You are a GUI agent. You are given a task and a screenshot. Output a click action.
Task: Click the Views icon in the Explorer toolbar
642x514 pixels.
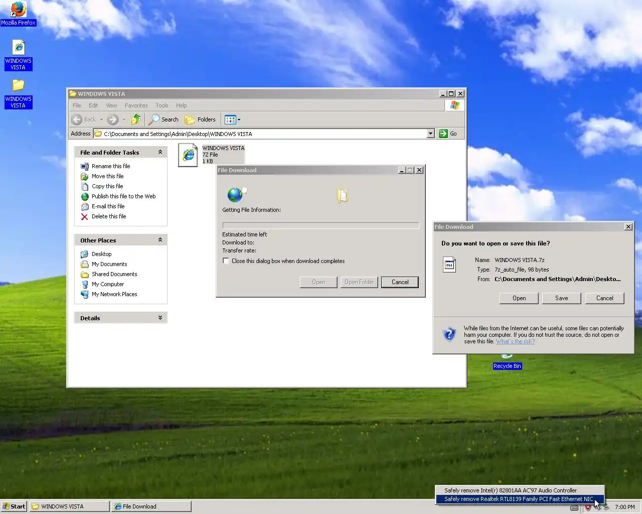click(x=230, y=119)
